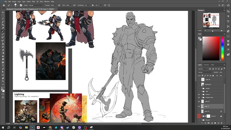Select the Eyedropper tool
Image resolution: width=231 pixels, height=130 pixels.
click(x=3, y=28)
